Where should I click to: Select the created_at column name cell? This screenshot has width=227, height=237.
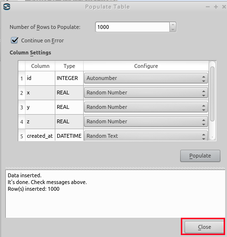pos(40,136)
